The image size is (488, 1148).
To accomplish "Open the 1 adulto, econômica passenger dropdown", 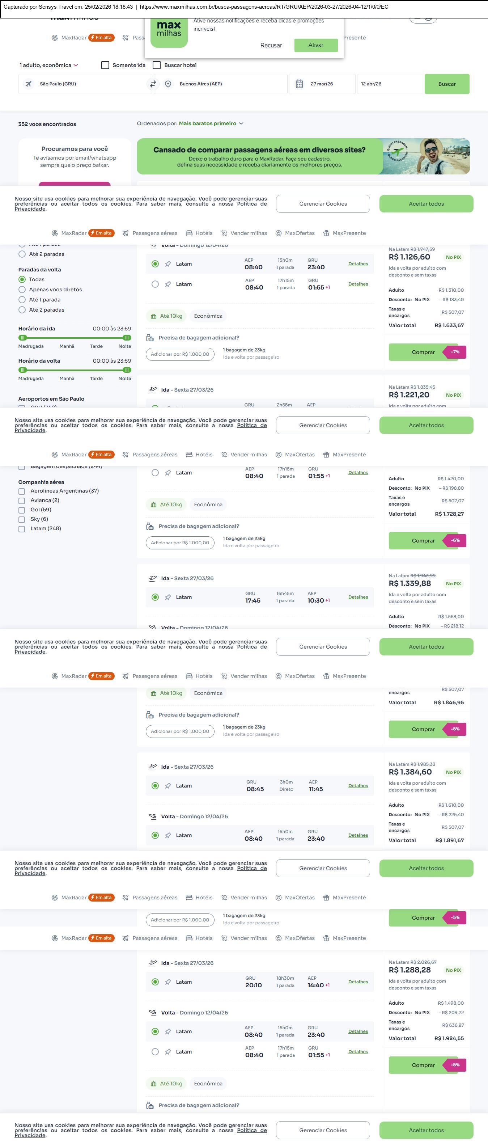I will point(49,65).
